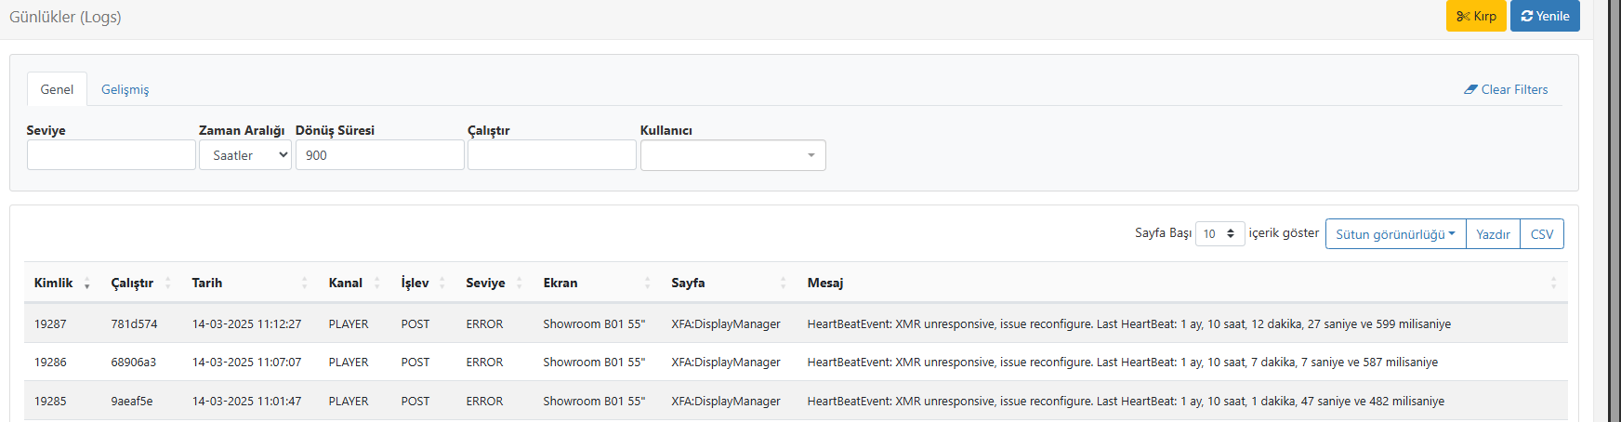Screen dimensions: 1621x422
Task: Click the Yenile refresh button
Action: tap(1545, 16)
